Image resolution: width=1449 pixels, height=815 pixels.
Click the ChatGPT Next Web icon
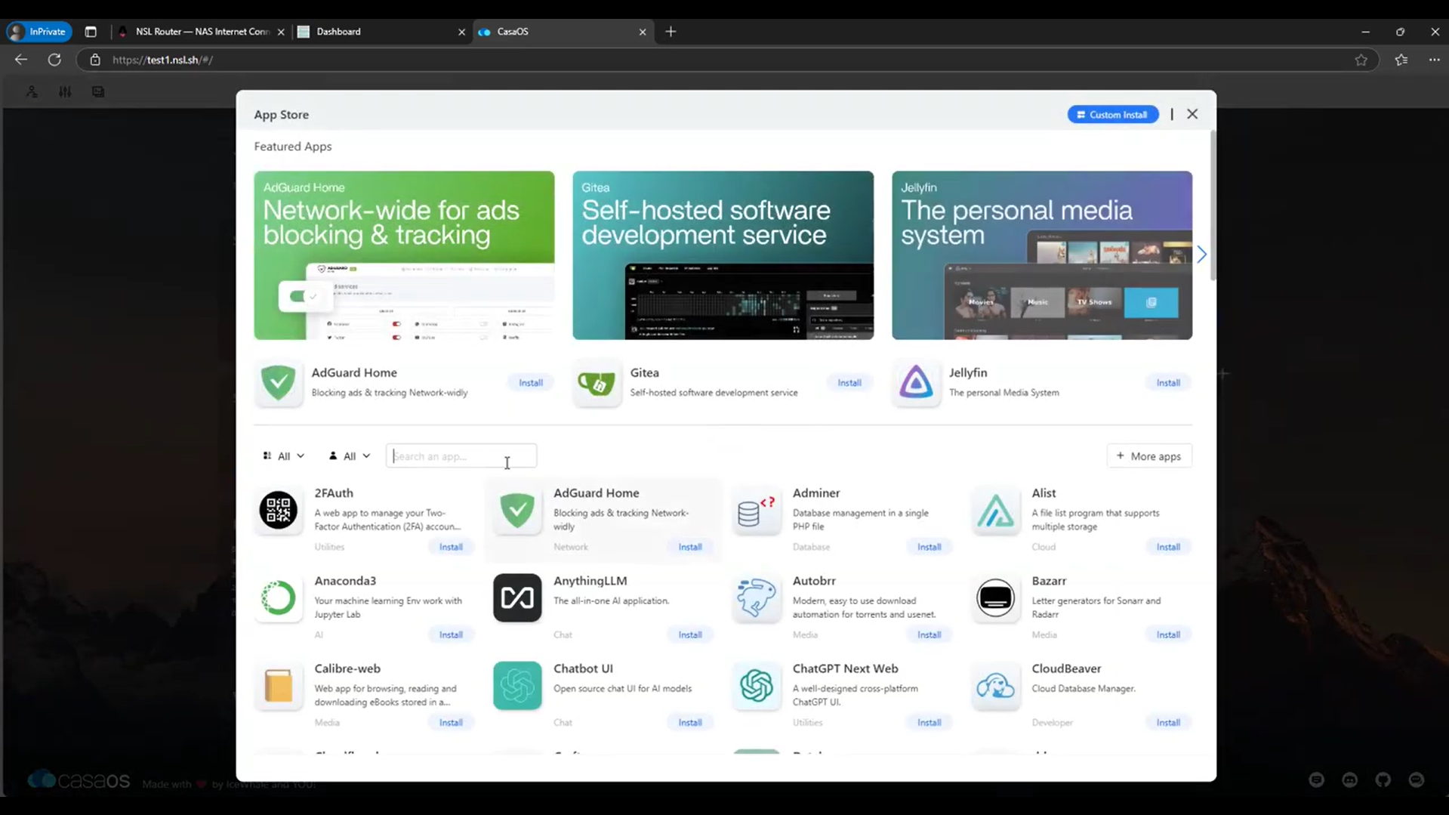click(757, 686)
